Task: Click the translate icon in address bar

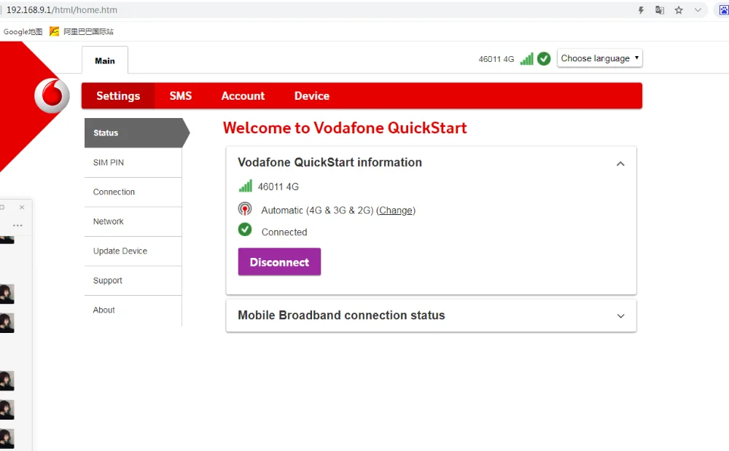Action: point(659,10)
